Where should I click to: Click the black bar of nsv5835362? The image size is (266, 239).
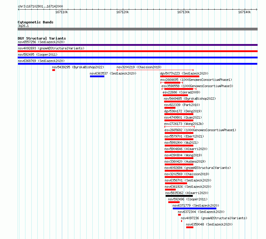click(179, 196)
